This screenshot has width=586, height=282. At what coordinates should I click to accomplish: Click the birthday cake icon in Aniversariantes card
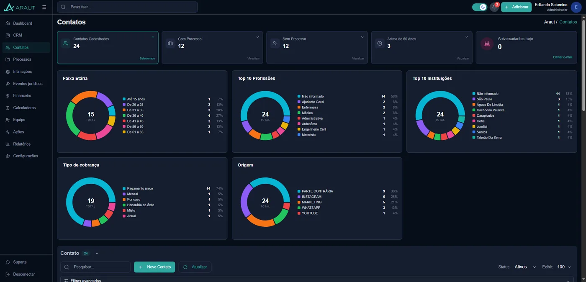[487, 44]
